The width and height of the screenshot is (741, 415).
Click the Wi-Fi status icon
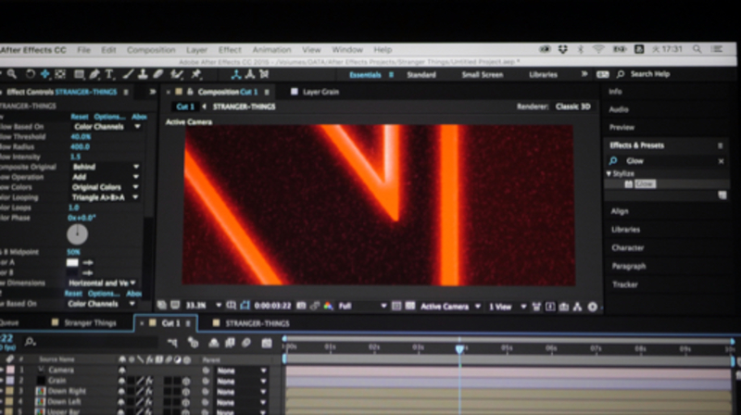598,49
